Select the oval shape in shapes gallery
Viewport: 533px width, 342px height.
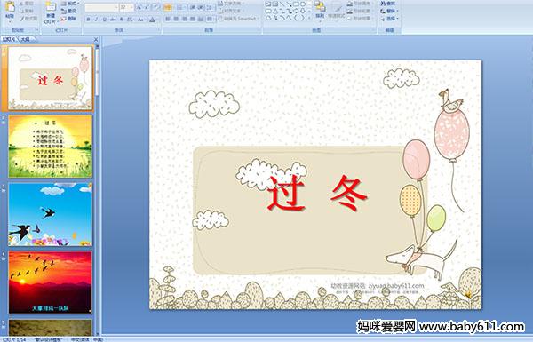click(303, 4)
